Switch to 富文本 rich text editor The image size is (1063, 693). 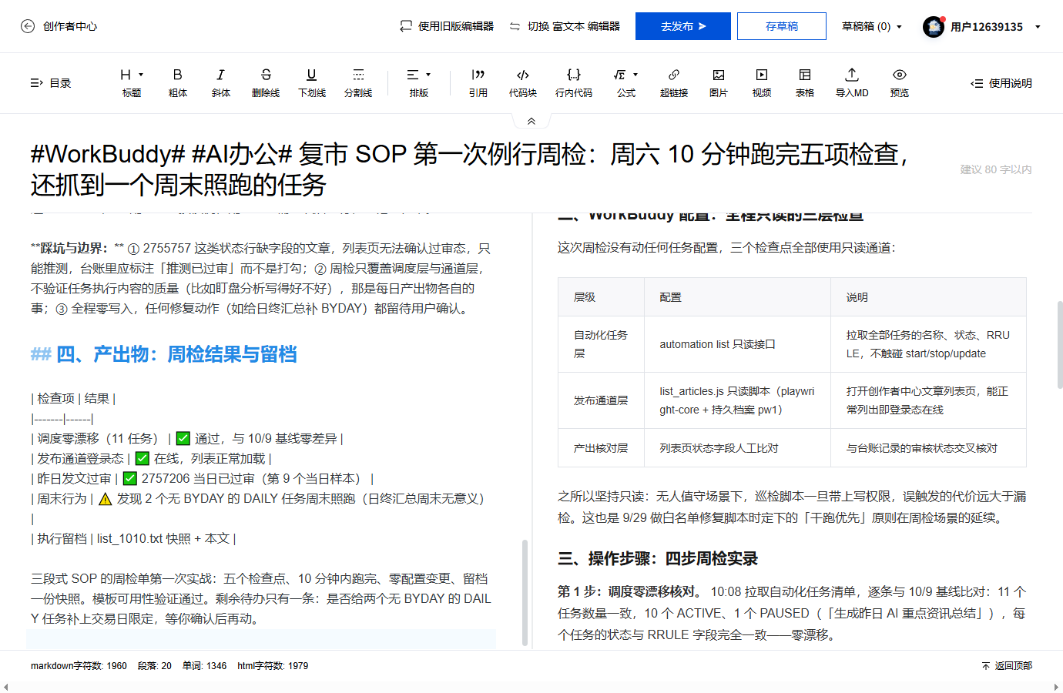[565, 26]
